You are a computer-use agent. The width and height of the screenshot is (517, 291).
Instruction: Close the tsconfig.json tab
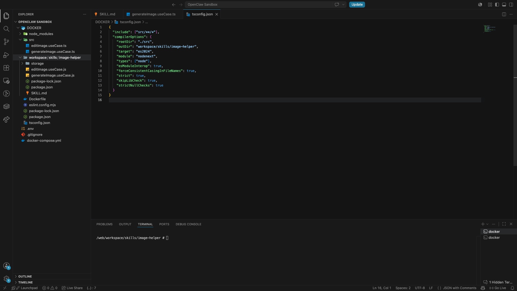click(x=216, y=14)
